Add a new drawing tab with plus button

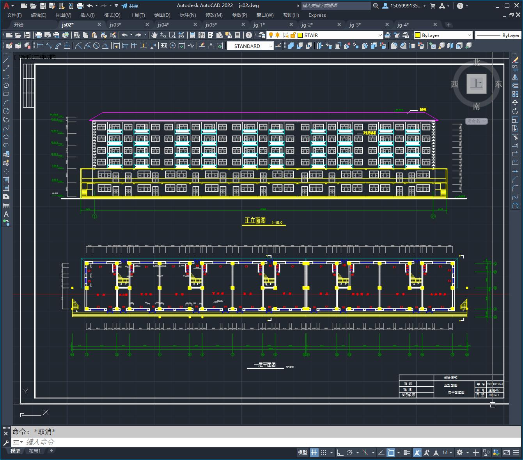[449, 25]
